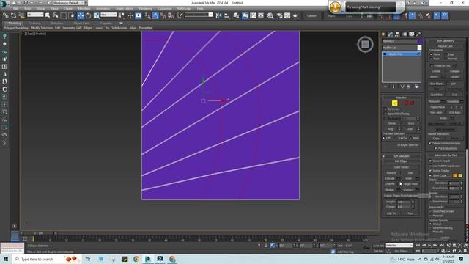Click the Chamfer button

(x=390, y=184)
